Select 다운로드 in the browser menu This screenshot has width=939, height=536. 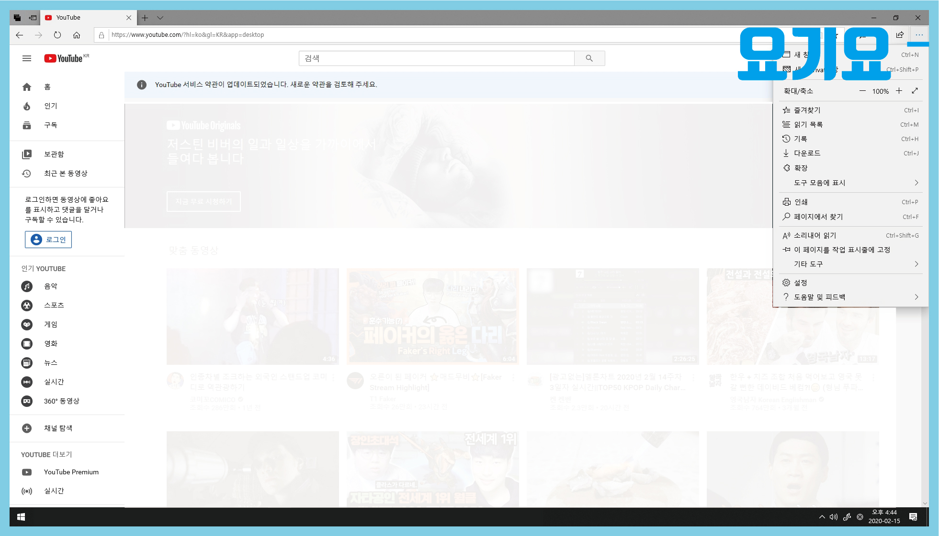tap(807, 153)
